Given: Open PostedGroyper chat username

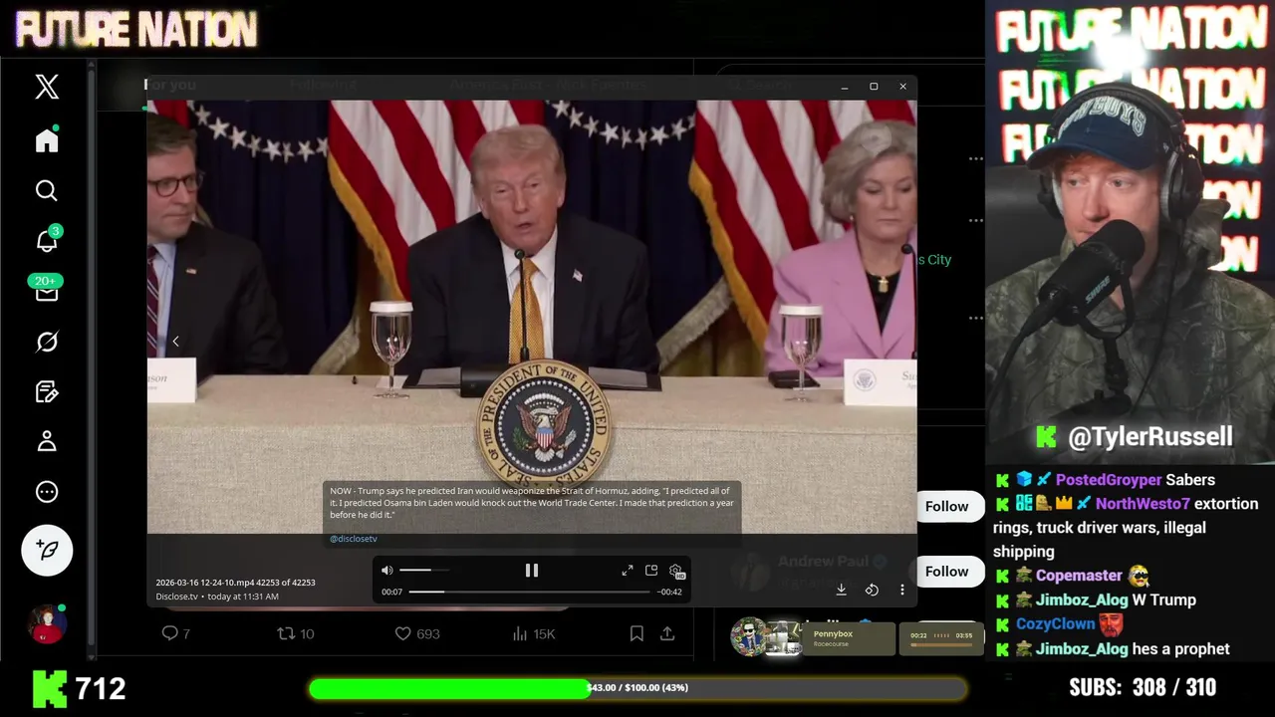Looking at the screenshot, I should click(1109, 480).
